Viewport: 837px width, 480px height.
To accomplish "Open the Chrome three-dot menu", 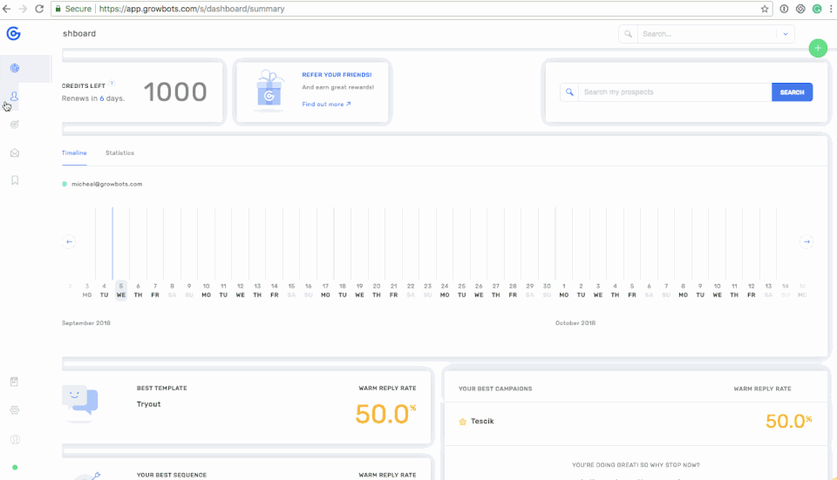I will pos(830,9).
